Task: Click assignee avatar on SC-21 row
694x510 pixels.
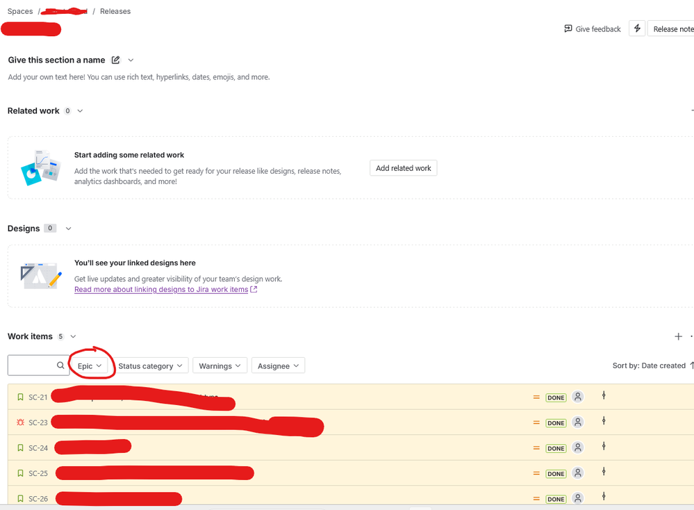Action: pyautogui.click(x=577, y=397)
